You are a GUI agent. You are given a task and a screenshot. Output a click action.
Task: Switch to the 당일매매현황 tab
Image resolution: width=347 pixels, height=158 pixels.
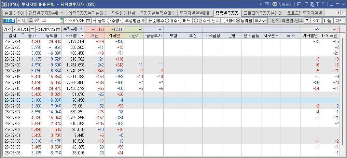(124, 13)
